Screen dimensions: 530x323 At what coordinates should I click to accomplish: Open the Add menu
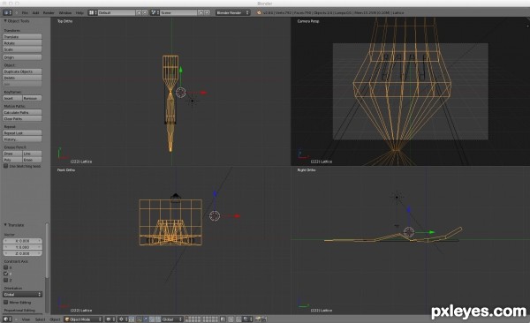pyautogui.click(x=35, y=12)
